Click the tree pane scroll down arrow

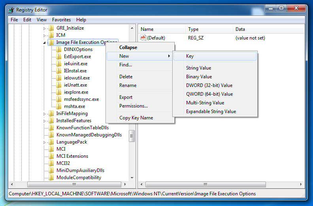point(132,178)
